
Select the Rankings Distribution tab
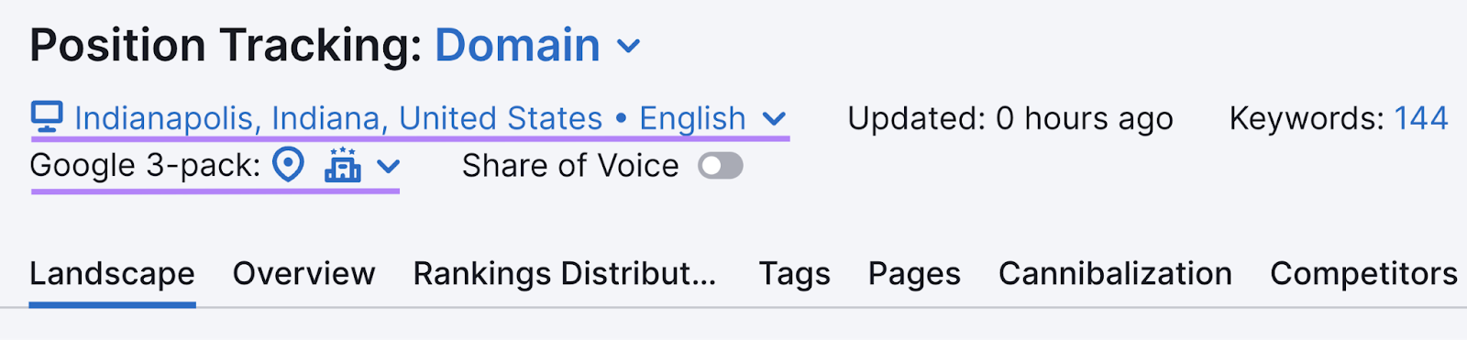point(565,273)
